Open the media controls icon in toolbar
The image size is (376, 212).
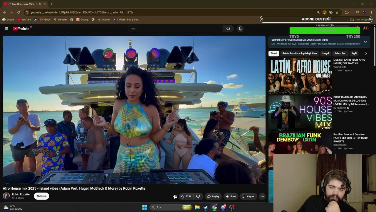[x=357, y=12]
